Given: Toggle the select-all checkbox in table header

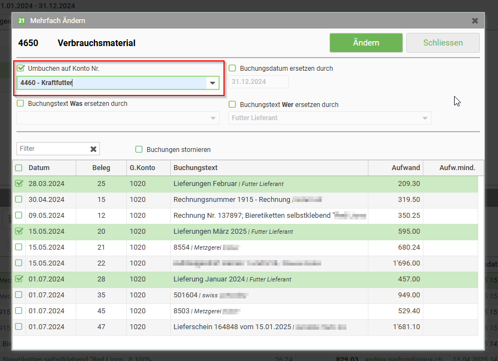Looking at the screenshot, I should pyautogui.click(x=19, y=168).
